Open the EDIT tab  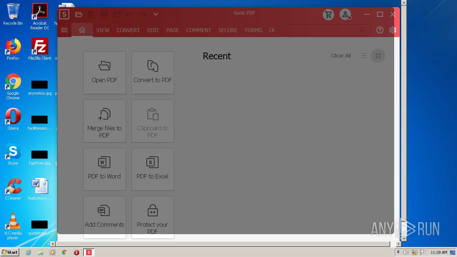point(153,30)
